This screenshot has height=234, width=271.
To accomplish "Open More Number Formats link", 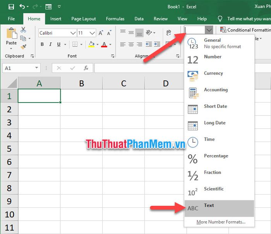I will click(x=221, y=222).
